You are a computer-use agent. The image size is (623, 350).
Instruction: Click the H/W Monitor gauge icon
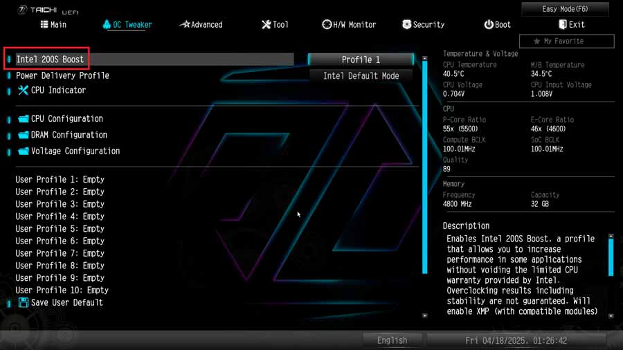[x=327, y=24]
